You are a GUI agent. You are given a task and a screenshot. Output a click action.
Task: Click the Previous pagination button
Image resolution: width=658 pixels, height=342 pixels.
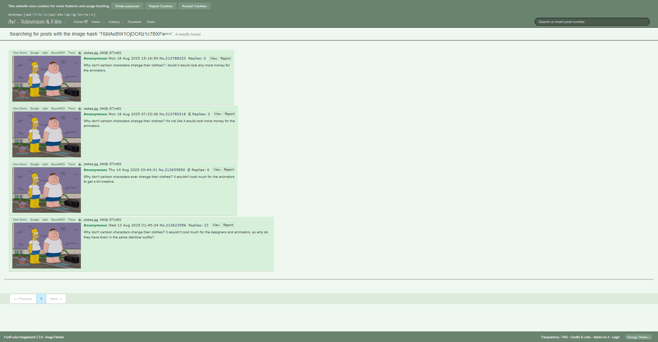[x=23, y=299]
